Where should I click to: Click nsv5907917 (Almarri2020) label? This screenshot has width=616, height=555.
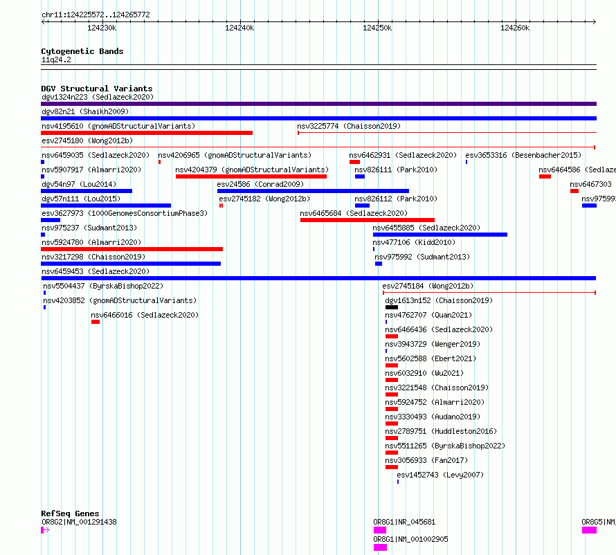(91, 170)
